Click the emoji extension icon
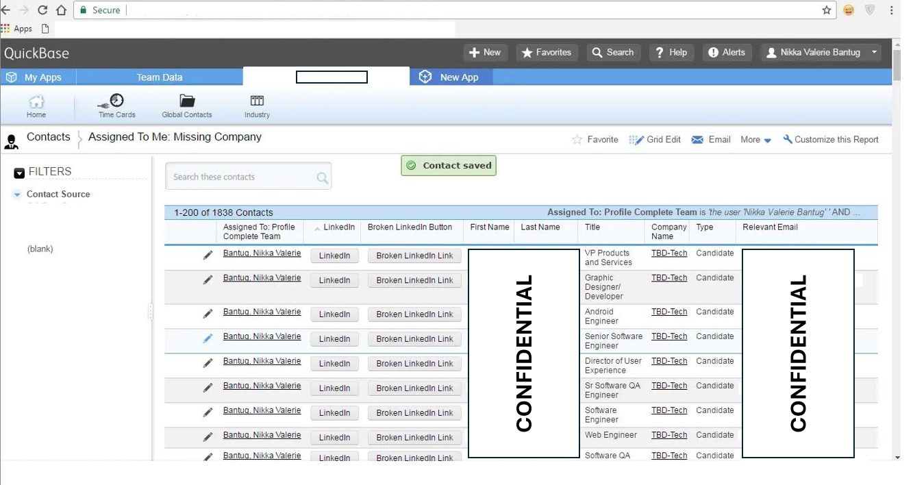Viewport: 913px width, 485px height. point(849,10)
